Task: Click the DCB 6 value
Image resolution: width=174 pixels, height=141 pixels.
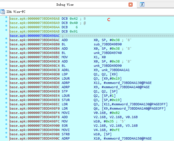Action: coord(77,27)
